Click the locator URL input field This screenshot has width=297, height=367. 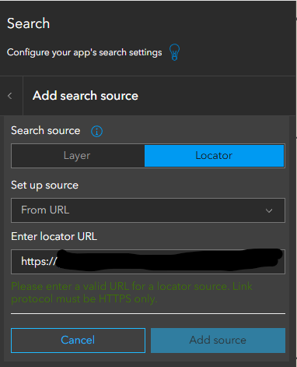(x=148, y=262)
